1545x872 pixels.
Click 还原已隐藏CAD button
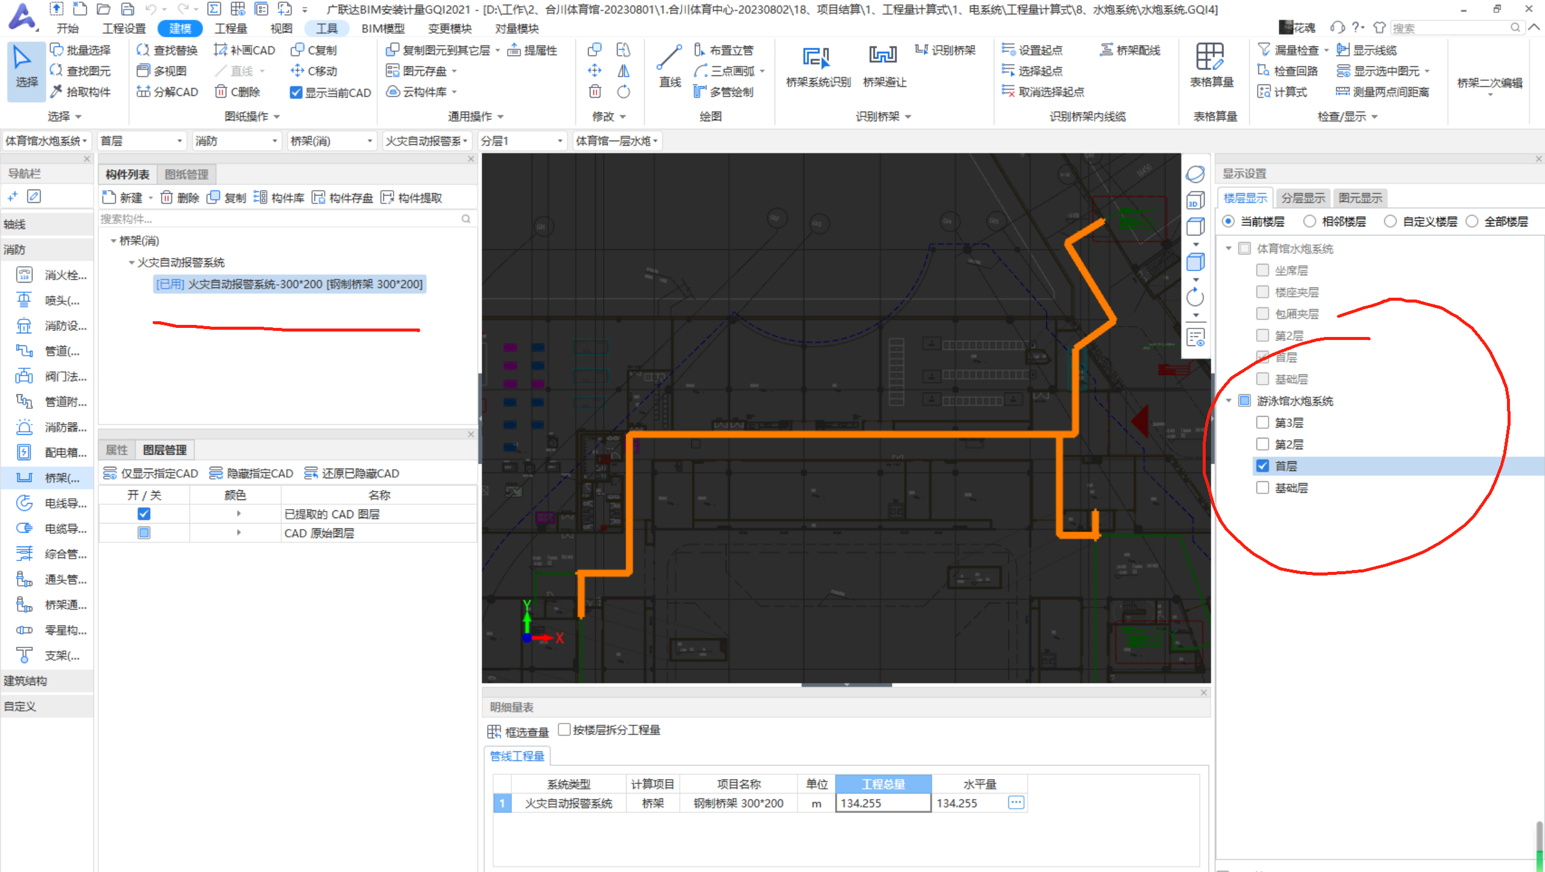point(351,473)
